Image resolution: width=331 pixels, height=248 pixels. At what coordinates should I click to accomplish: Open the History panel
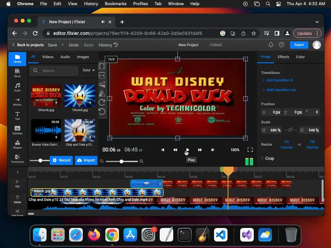(x=108, y=45)
